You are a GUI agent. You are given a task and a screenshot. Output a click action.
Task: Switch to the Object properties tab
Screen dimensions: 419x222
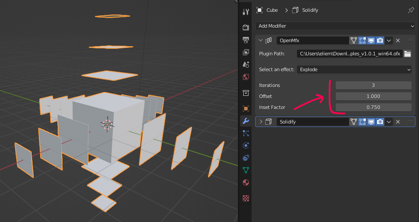coord(246,108)
